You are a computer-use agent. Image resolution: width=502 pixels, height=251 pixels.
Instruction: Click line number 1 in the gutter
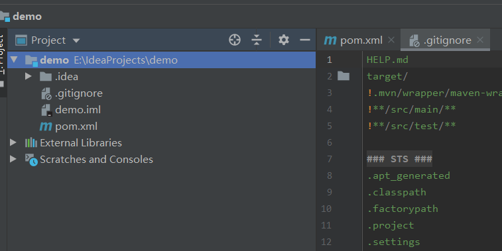tap(330, 60)
